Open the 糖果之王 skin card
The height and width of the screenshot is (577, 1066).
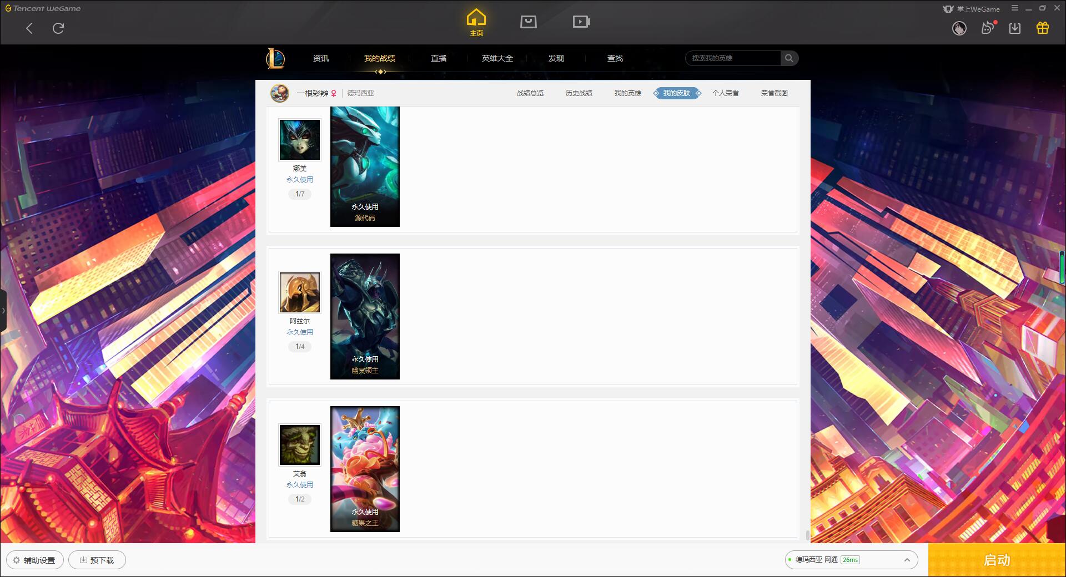tap(365, 469)
